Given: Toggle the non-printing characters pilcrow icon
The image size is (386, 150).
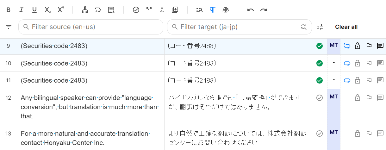Looking at the screenshot, I should [x=212, y=10].
